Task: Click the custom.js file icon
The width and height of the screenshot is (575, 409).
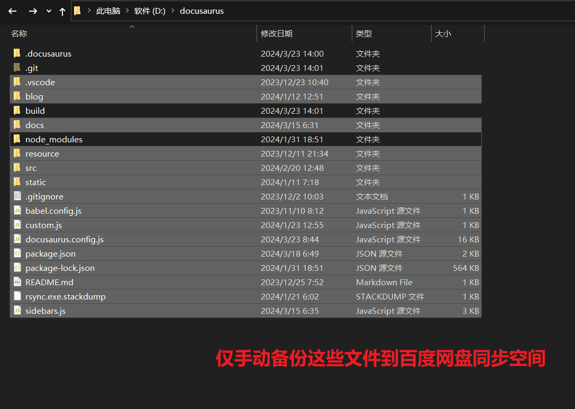Action: coord(17,224)
